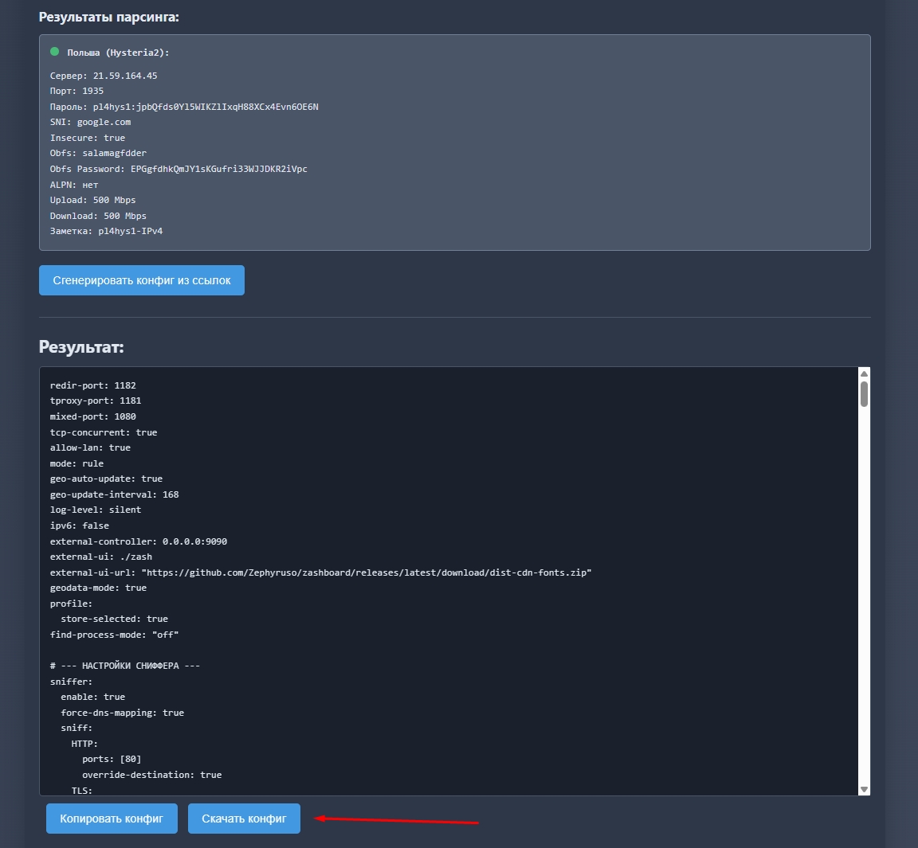
Task: Click the external-ui-url GitHub link text
Action: click(x=367, y=572)
